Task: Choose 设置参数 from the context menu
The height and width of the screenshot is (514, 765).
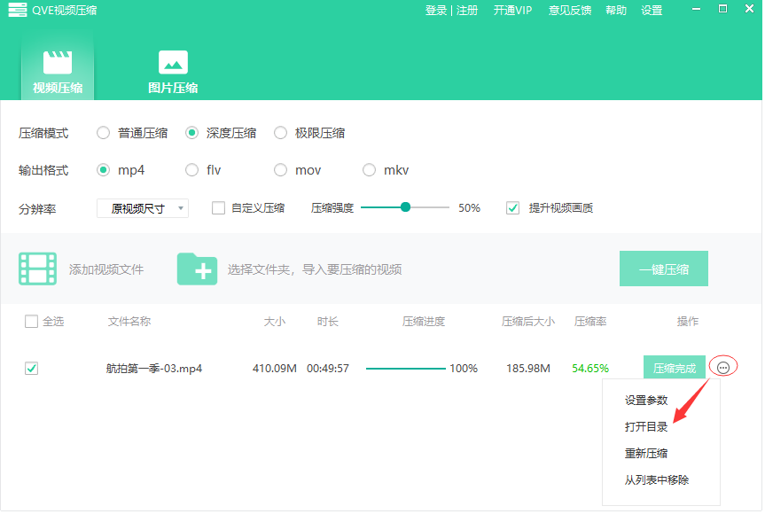Action: [x=646, y=401]
